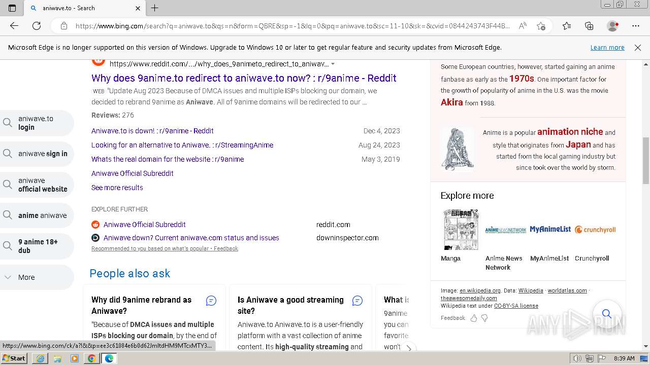Click the thumbs up feedback icon
This screenshot has height=365, width=650.
(473, 318)
